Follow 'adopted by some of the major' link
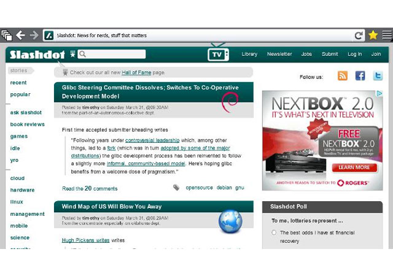 tap(195, 148)
